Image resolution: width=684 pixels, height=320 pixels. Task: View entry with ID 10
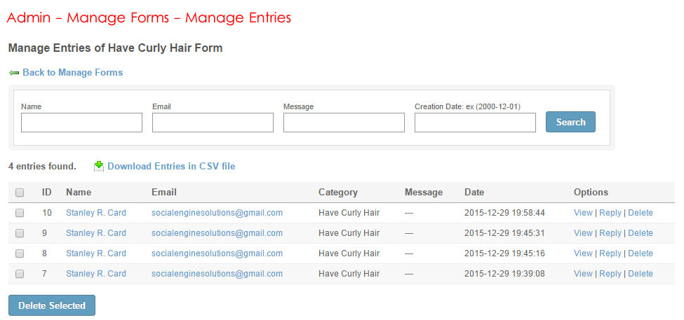[x=583, y=213]
